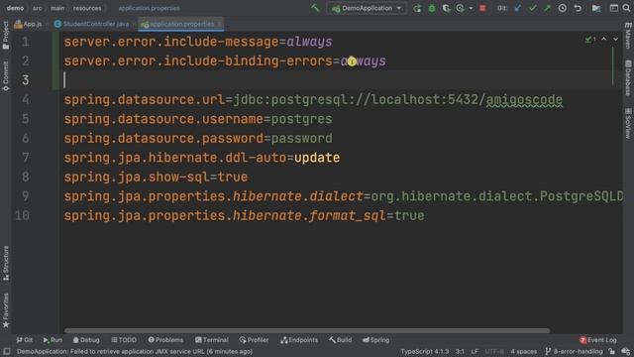Open the SciView side panel
The image size is (634, 357).
coord(628,123)
